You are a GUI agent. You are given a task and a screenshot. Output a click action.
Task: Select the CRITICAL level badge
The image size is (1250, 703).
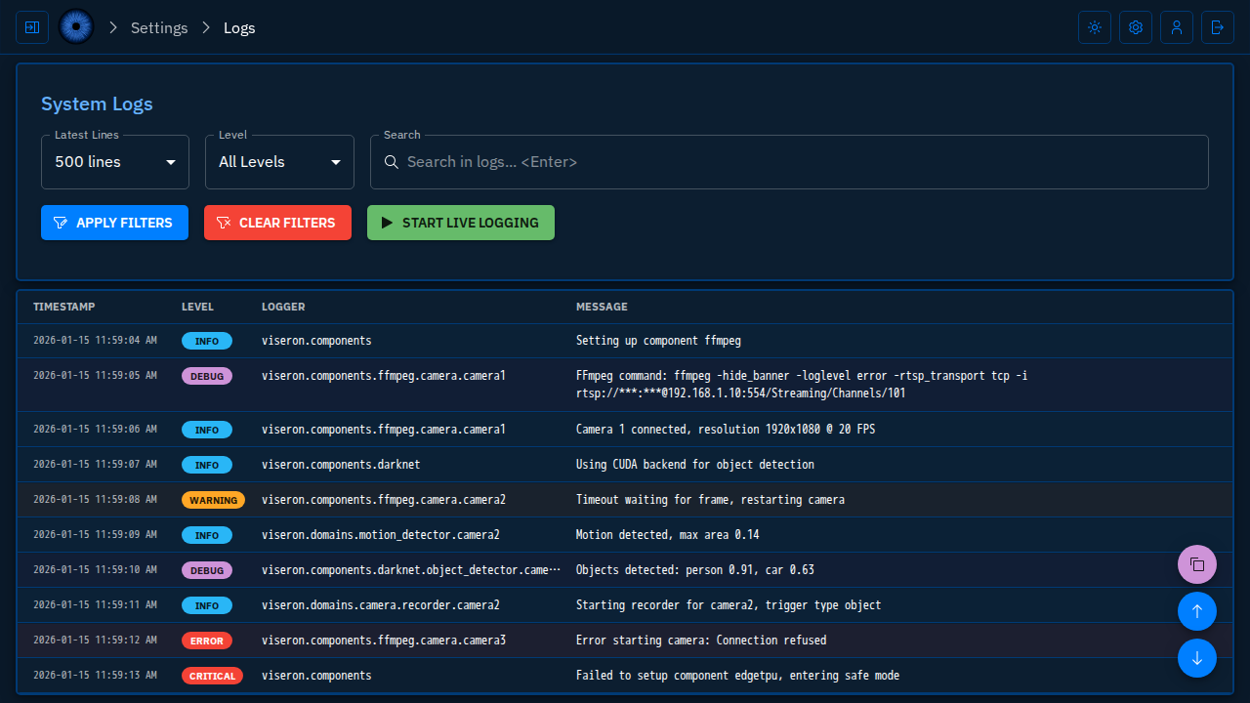pos(212,676)
